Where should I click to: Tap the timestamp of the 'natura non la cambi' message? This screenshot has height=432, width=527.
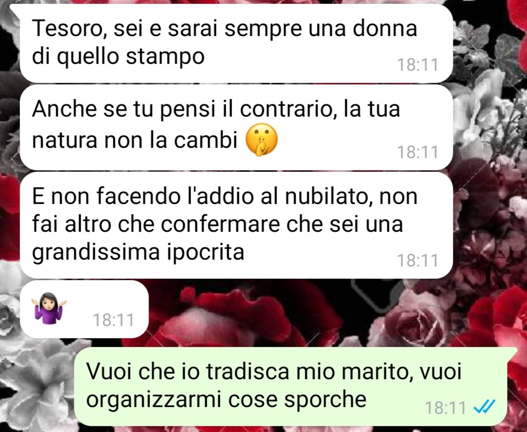418,152
